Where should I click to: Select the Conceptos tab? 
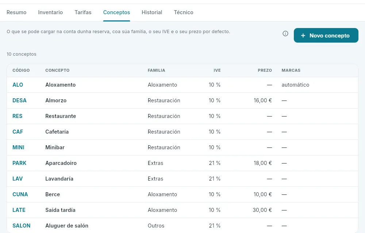pyautogui.click(x=116, y=12)
